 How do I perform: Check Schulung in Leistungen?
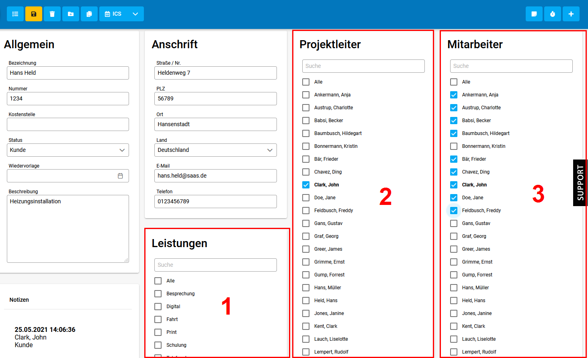point(158,345)
